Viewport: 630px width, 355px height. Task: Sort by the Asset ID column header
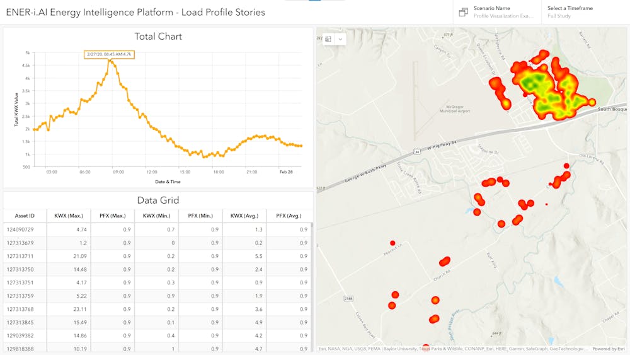[x=25, y=216]
